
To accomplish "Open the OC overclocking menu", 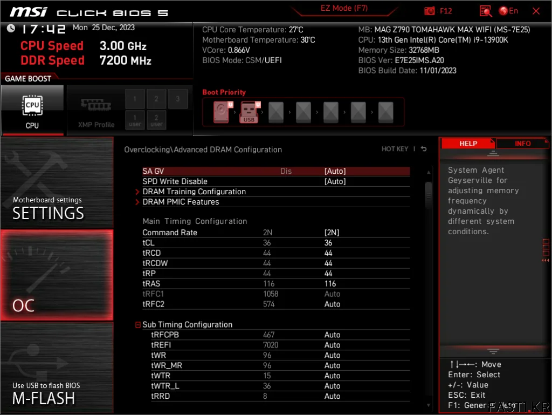I will (x=57, y=275).
